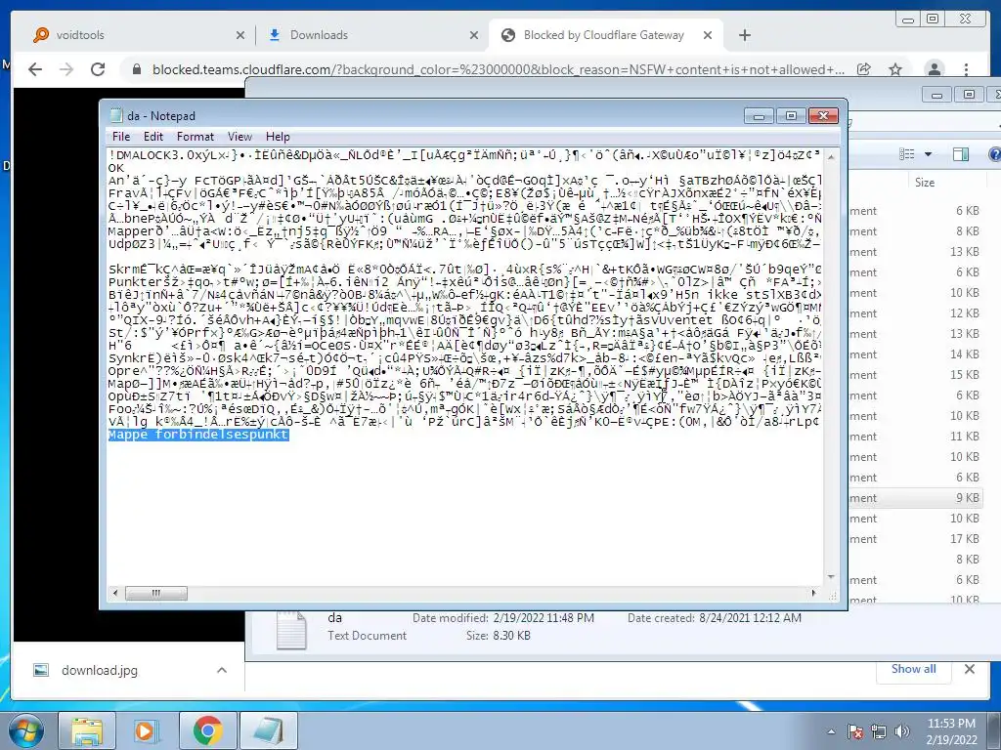Screen dimensions: 1001x750
Task: Click Notepad horizontal scrollbar thumb
Action: click(x=155, y=593)
